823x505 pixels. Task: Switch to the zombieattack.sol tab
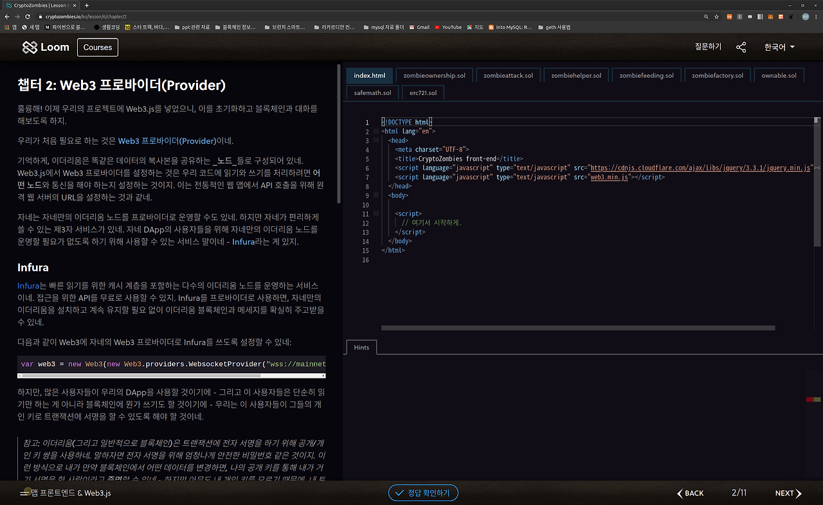click(x=508, y=75)
